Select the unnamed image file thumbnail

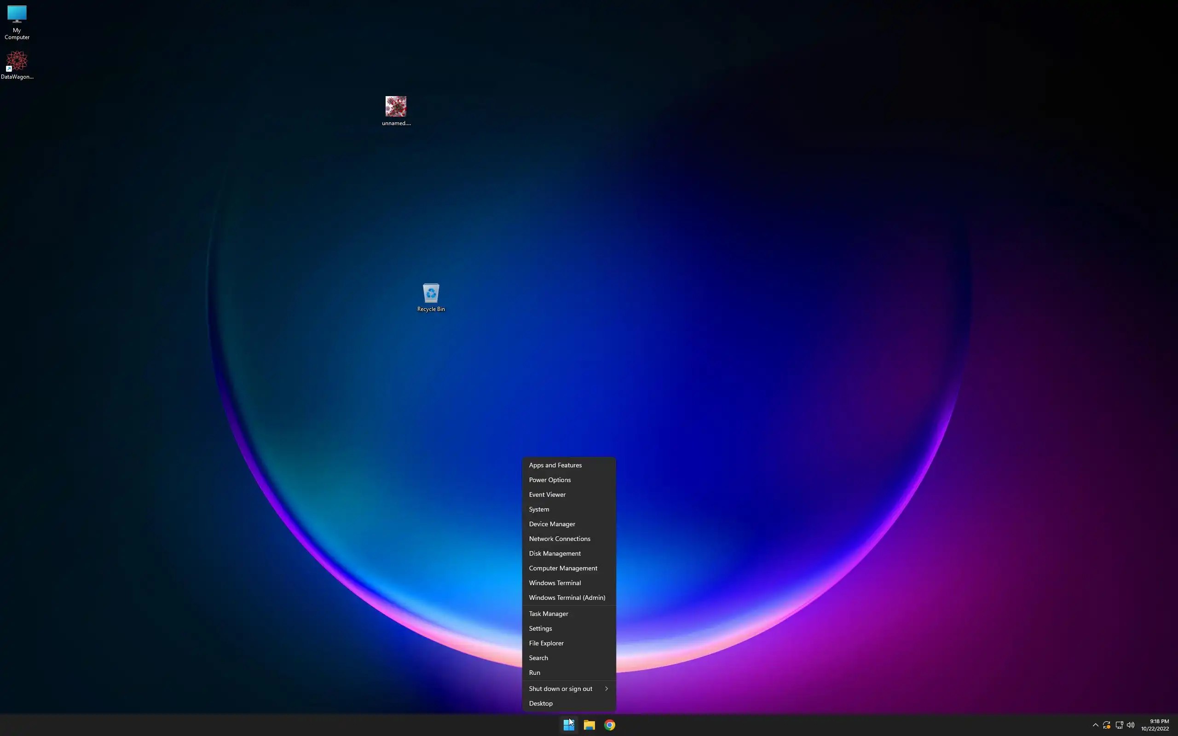tap(396, 107)
